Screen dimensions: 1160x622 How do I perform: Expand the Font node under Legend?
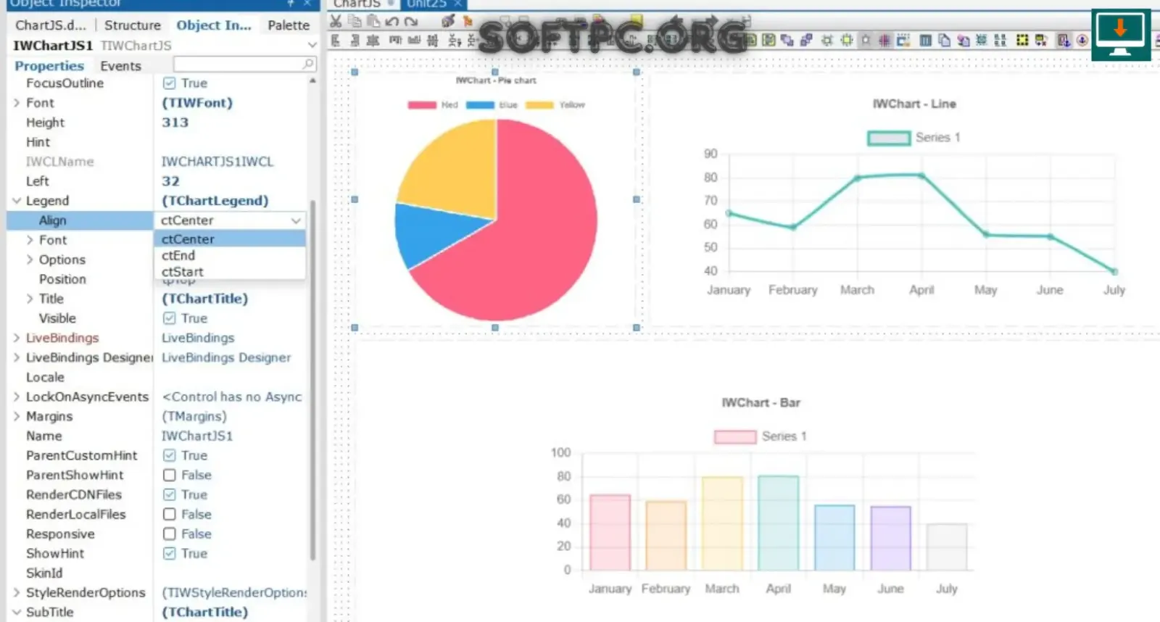pos(30,240)
